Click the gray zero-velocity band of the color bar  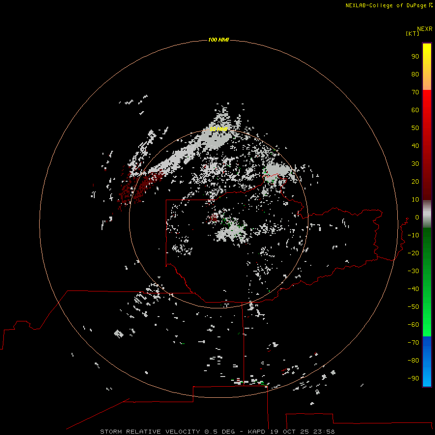[x=427, y=214]
